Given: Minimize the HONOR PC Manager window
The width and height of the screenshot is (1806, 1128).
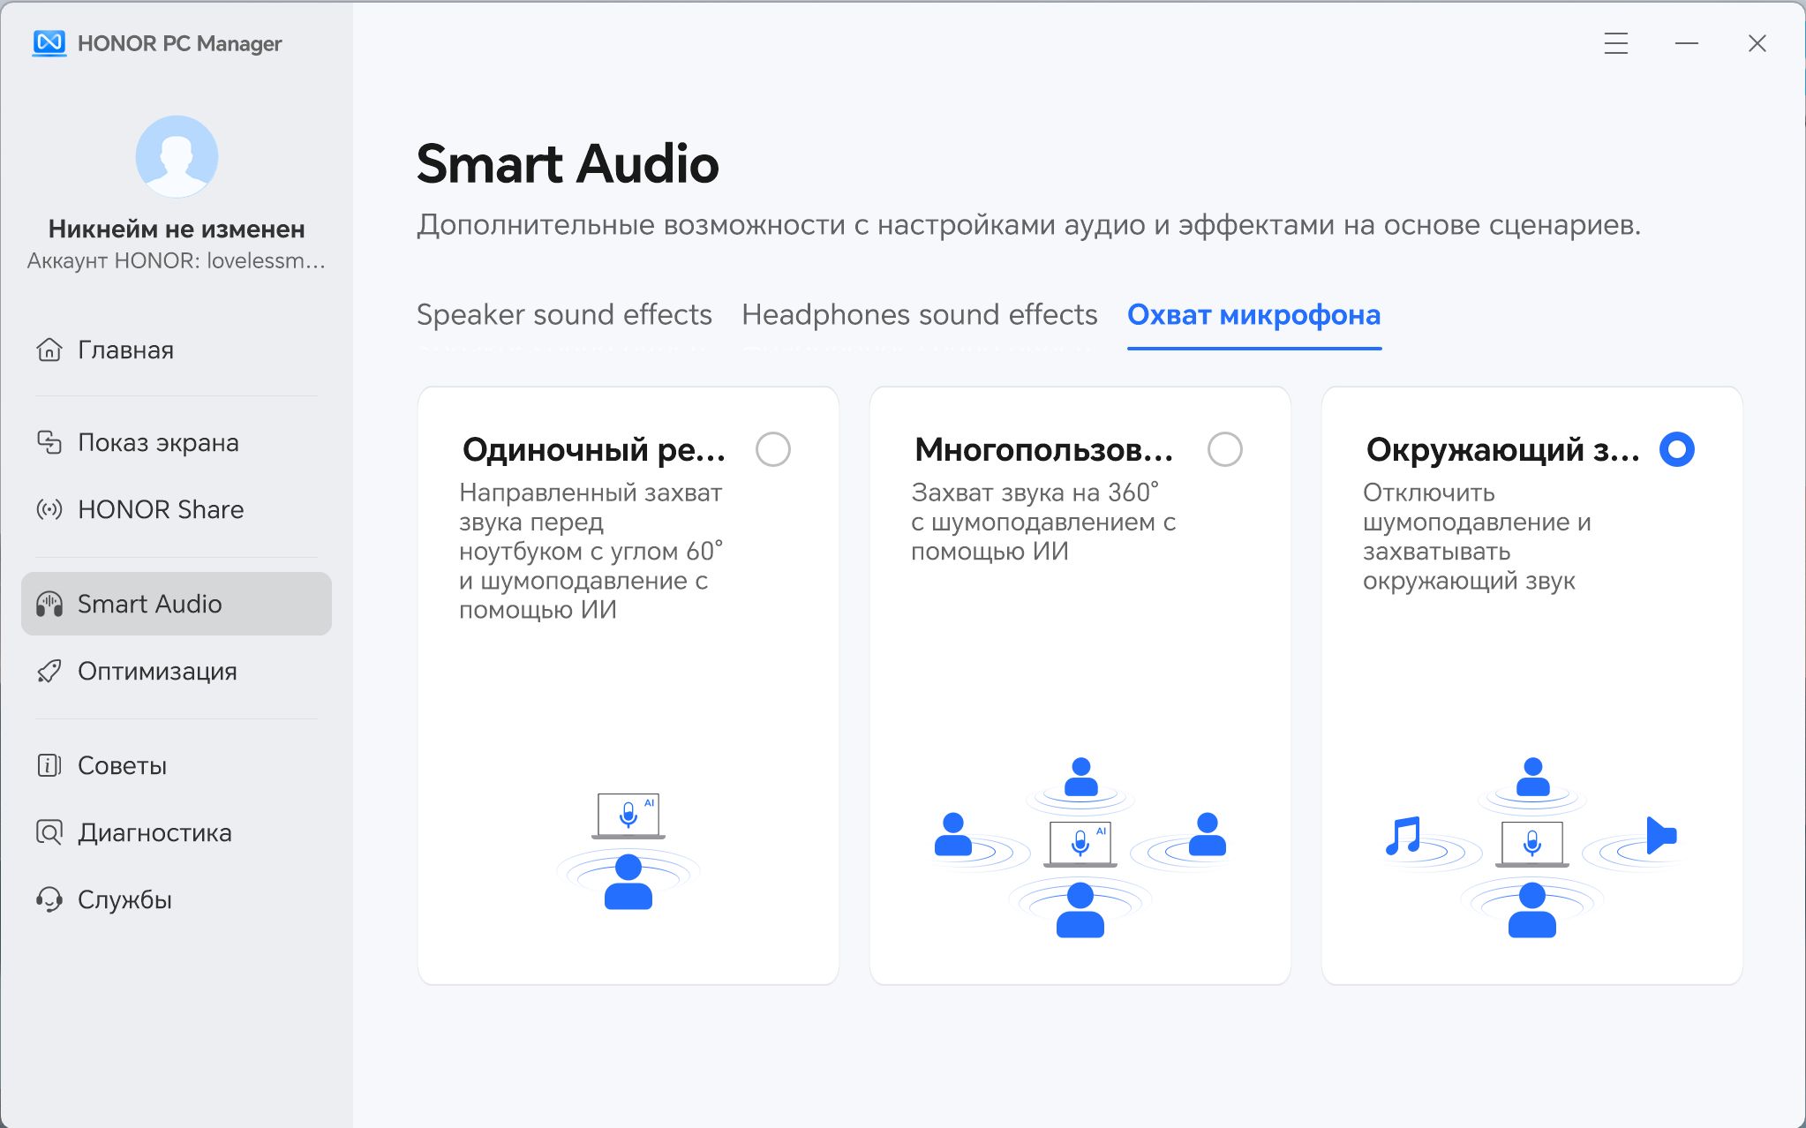Looking at the screenshot, I should click(x=1686, y=43).
